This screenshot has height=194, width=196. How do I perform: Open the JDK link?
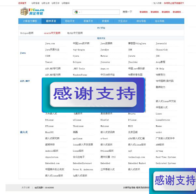158,56
